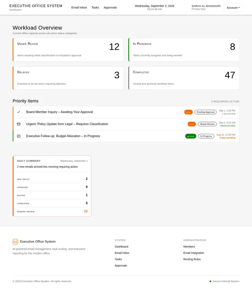The width and height of the screenshot is (252, 289).
Task: Click the Workload Overview heading
Action: [37, 28]
